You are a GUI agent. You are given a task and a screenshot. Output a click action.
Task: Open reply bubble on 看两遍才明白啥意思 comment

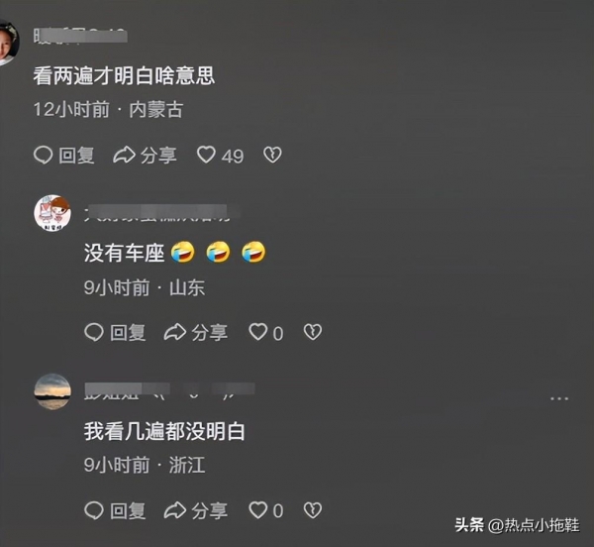point(43,155)
